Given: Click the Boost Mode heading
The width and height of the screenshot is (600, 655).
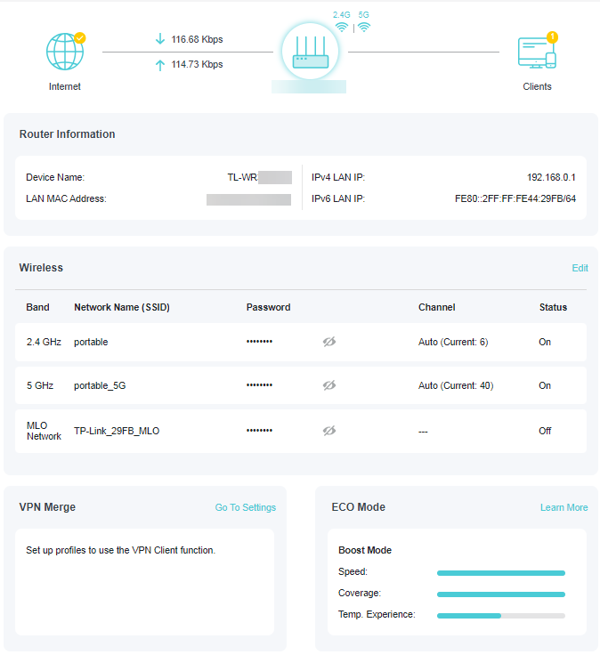Looking at the screenshot, I should 365,550.
